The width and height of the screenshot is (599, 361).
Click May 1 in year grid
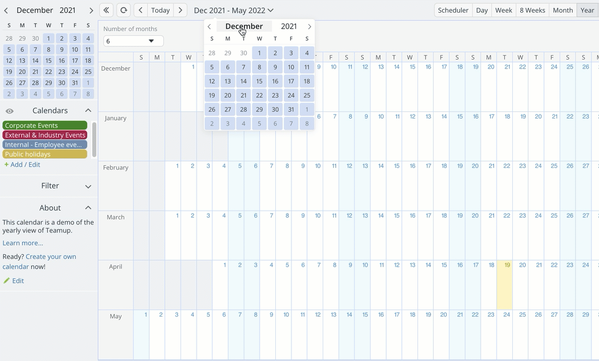pyautogui.click(x=141, y=335)
